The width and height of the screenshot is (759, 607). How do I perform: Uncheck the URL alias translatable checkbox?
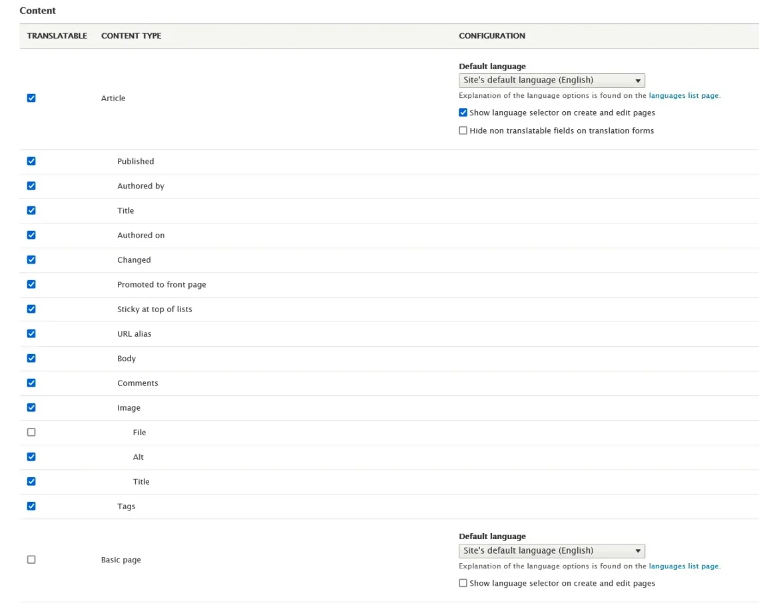point(31,333)
